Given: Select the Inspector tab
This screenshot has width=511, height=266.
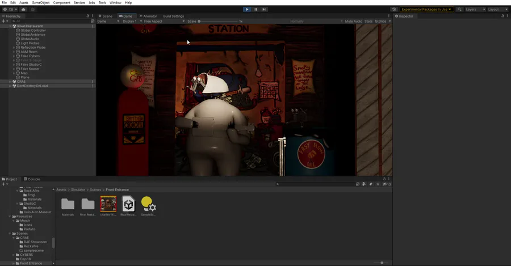Looking at the screenshot, I should pos(404,16).
